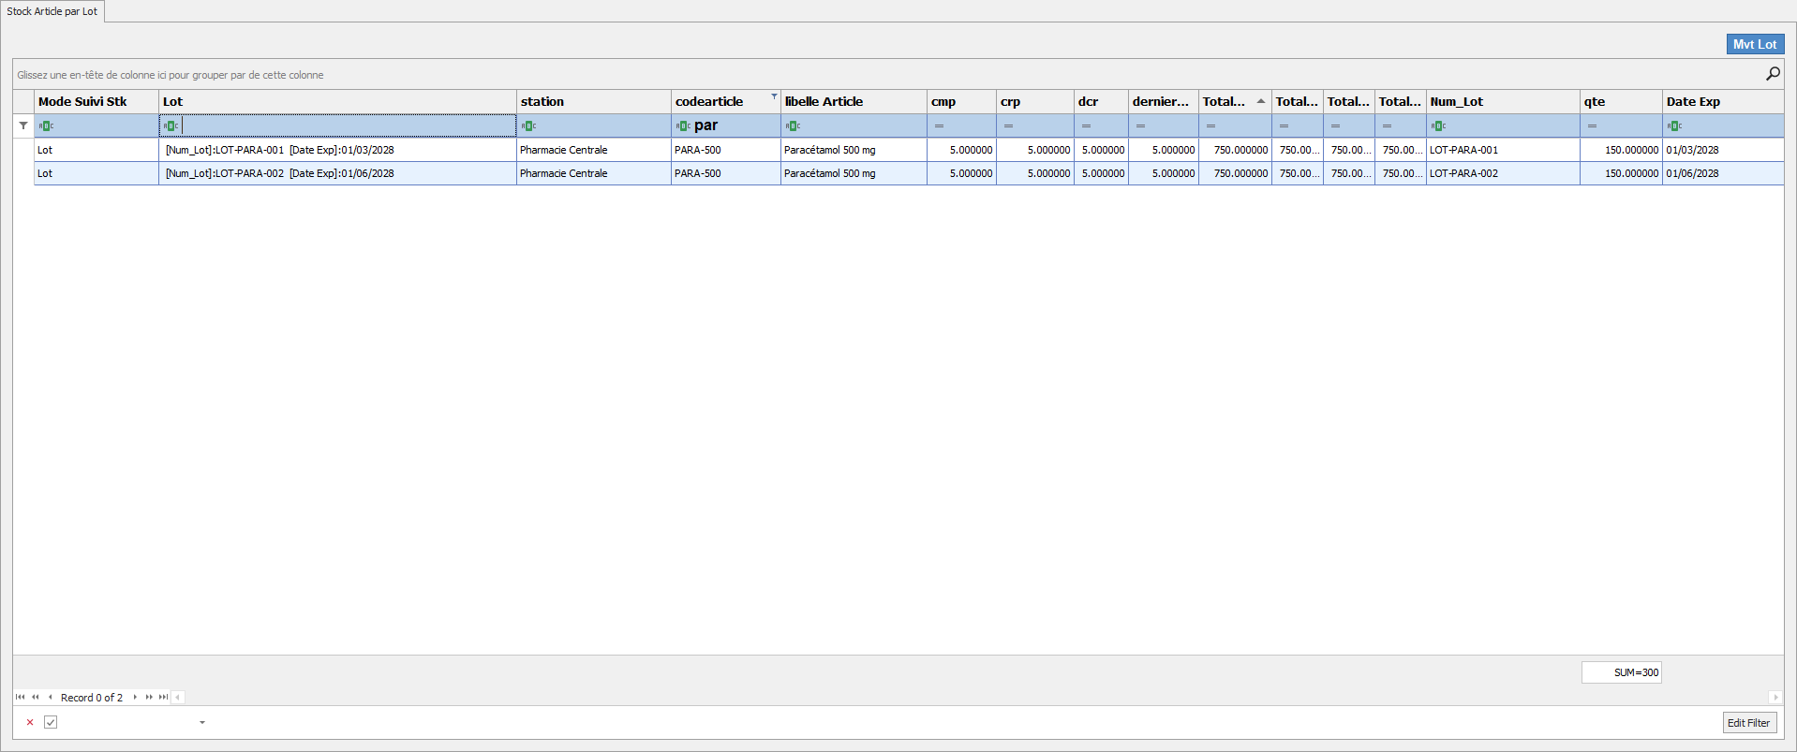Open the Edit Filter button
This screenshot has width=1797, height=752.
1748,722
